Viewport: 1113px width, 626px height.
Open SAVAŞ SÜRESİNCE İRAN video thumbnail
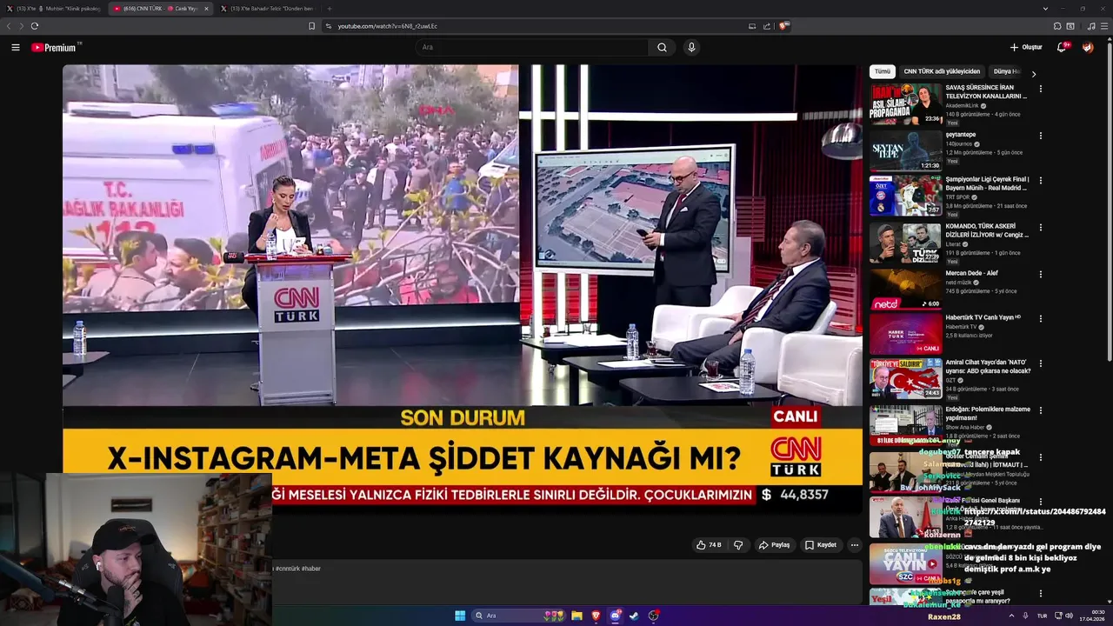[906, 104]
